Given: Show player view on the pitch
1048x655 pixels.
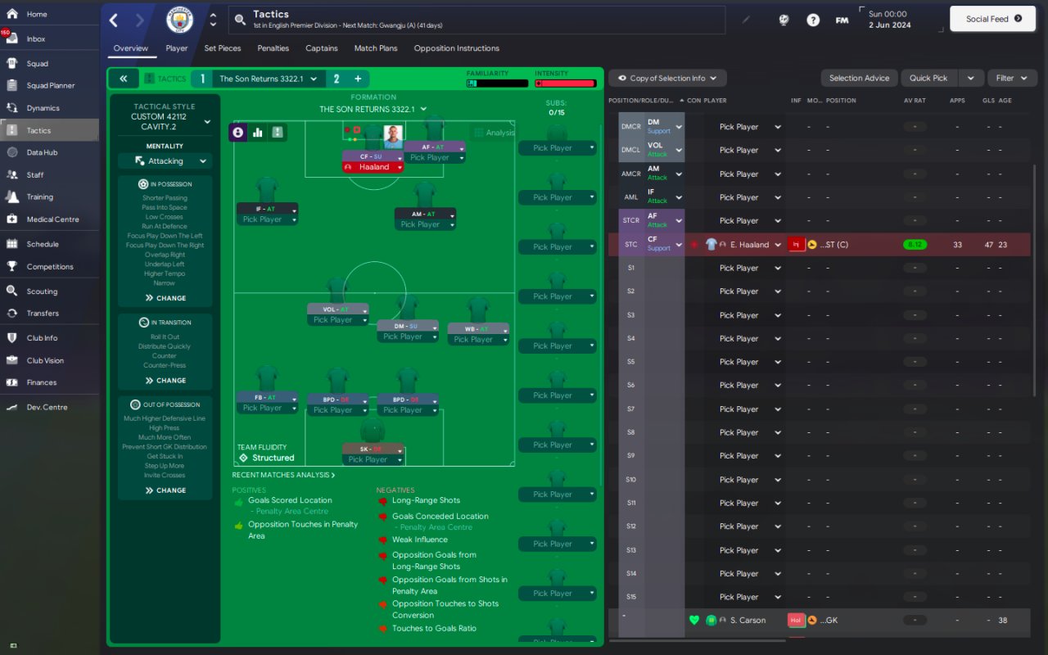Looking at the screenshot, I should pyautogui.click(x=238, y=132).
